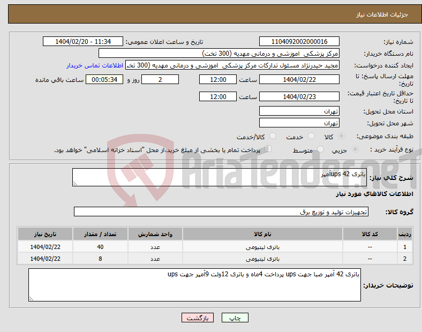The height and width of the screenshot is (332, 422).
Task: Click باتری لیتیومی in row 1
Action: pyautogui.click(x=262, y=247)
